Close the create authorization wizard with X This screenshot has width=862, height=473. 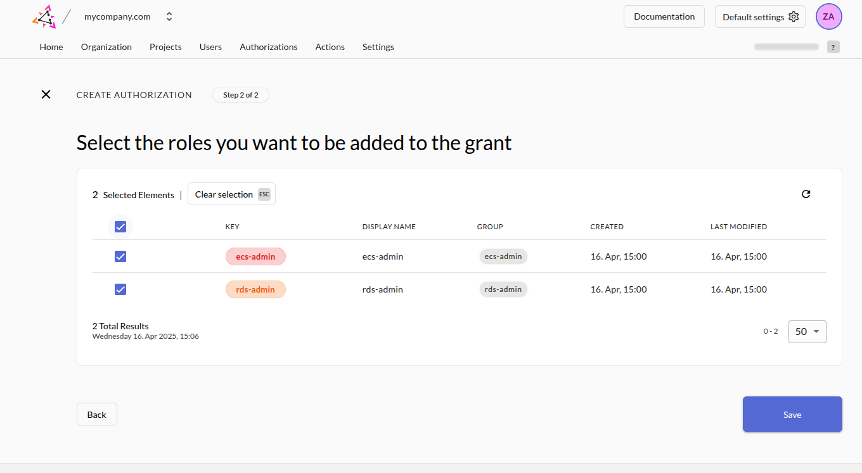(46, 94)
